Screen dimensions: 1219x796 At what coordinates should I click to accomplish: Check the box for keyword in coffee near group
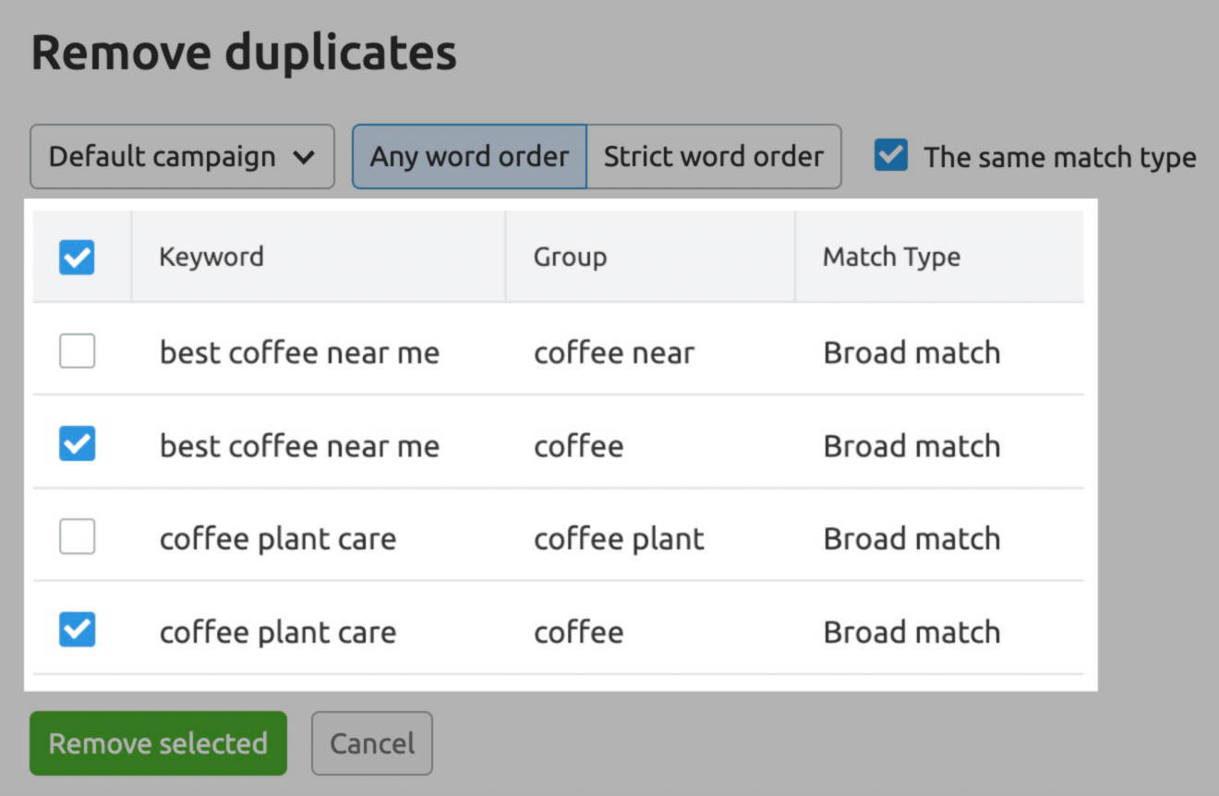pos(77,352)
